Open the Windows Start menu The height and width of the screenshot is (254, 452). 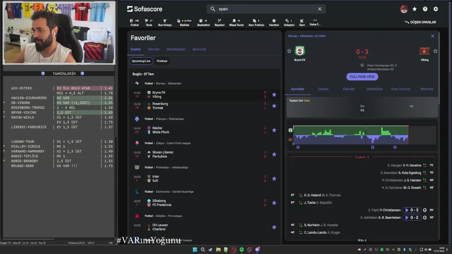[x=195, y=250]
